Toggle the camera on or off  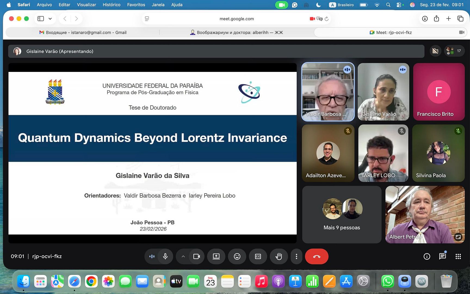(196, 256)
